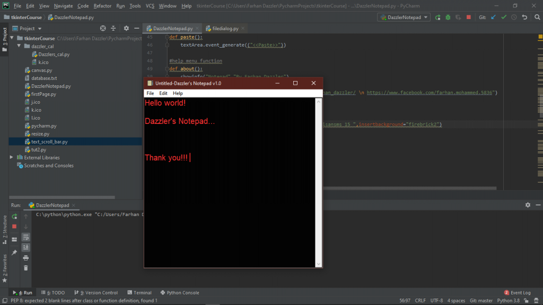Viewport: 543px width, 305px height.
Task: Click the print icon in Run panel
Action: click(25, 258)
